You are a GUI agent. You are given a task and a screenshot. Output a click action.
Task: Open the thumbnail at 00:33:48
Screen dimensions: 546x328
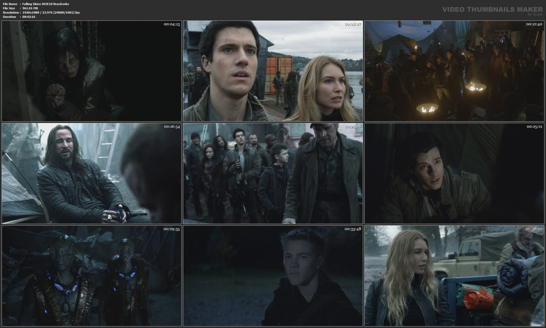(273, 276)
